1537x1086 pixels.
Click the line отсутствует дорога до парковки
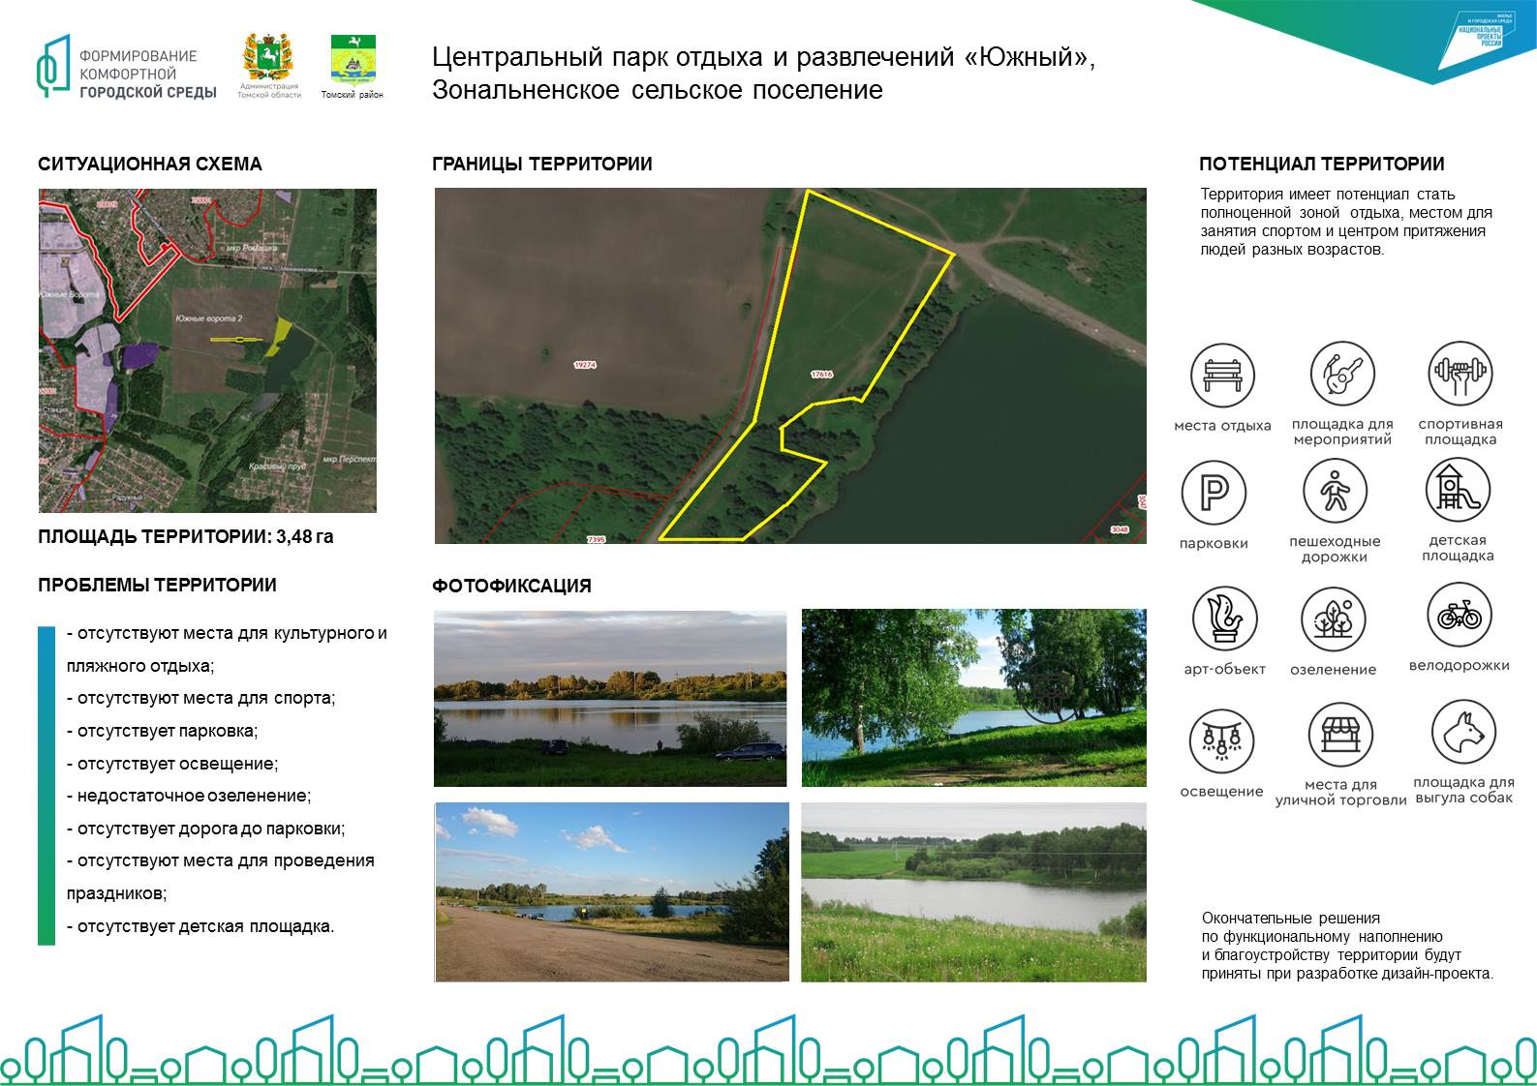click(x=206, y=830)
